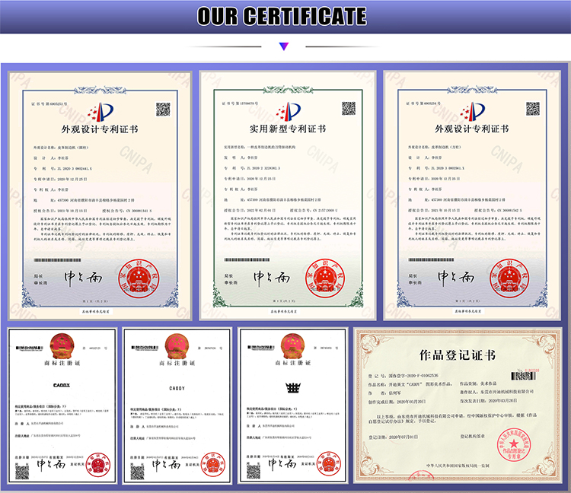Screen dimensions: 571x493
Task: Click the 外观设计专利证书 title on the 圆柱 certificate
Action: 100,129
